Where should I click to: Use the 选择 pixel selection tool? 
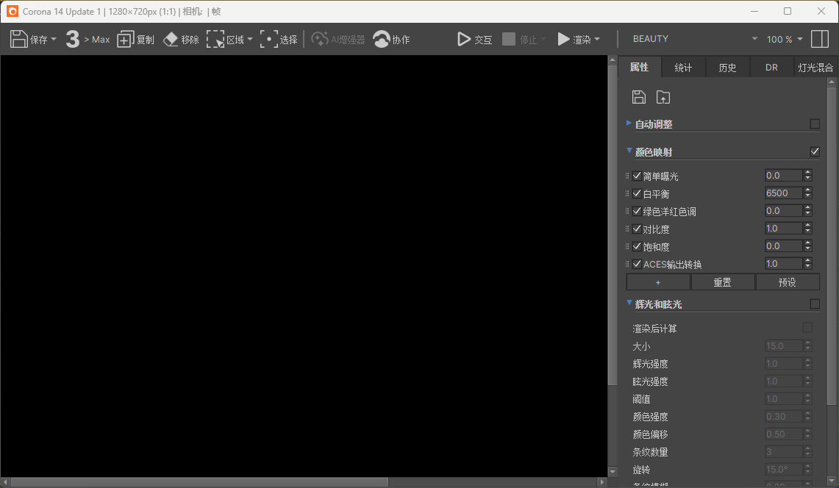click(x=269, y=39)
